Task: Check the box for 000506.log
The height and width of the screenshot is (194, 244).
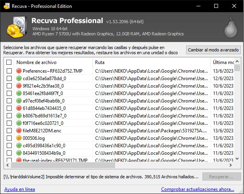Action: pyautogui.click(x=9, y=138)
